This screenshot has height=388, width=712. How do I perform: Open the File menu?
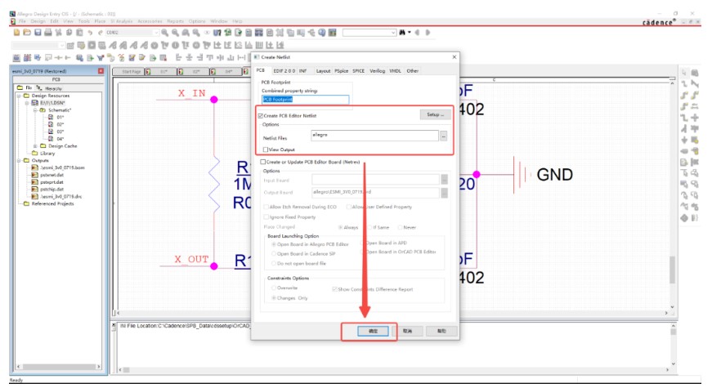coord(22,21)
